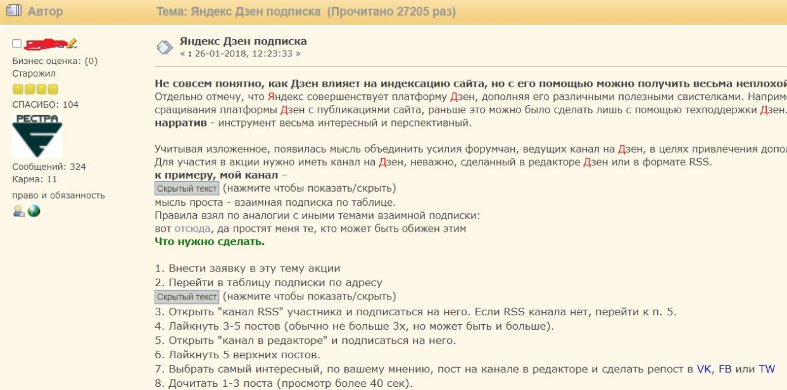The height and width of the screenshot is (390, 787).
Task: Click the post date '26-01-2018, 12:23:33'
Action: coord(243,54)
